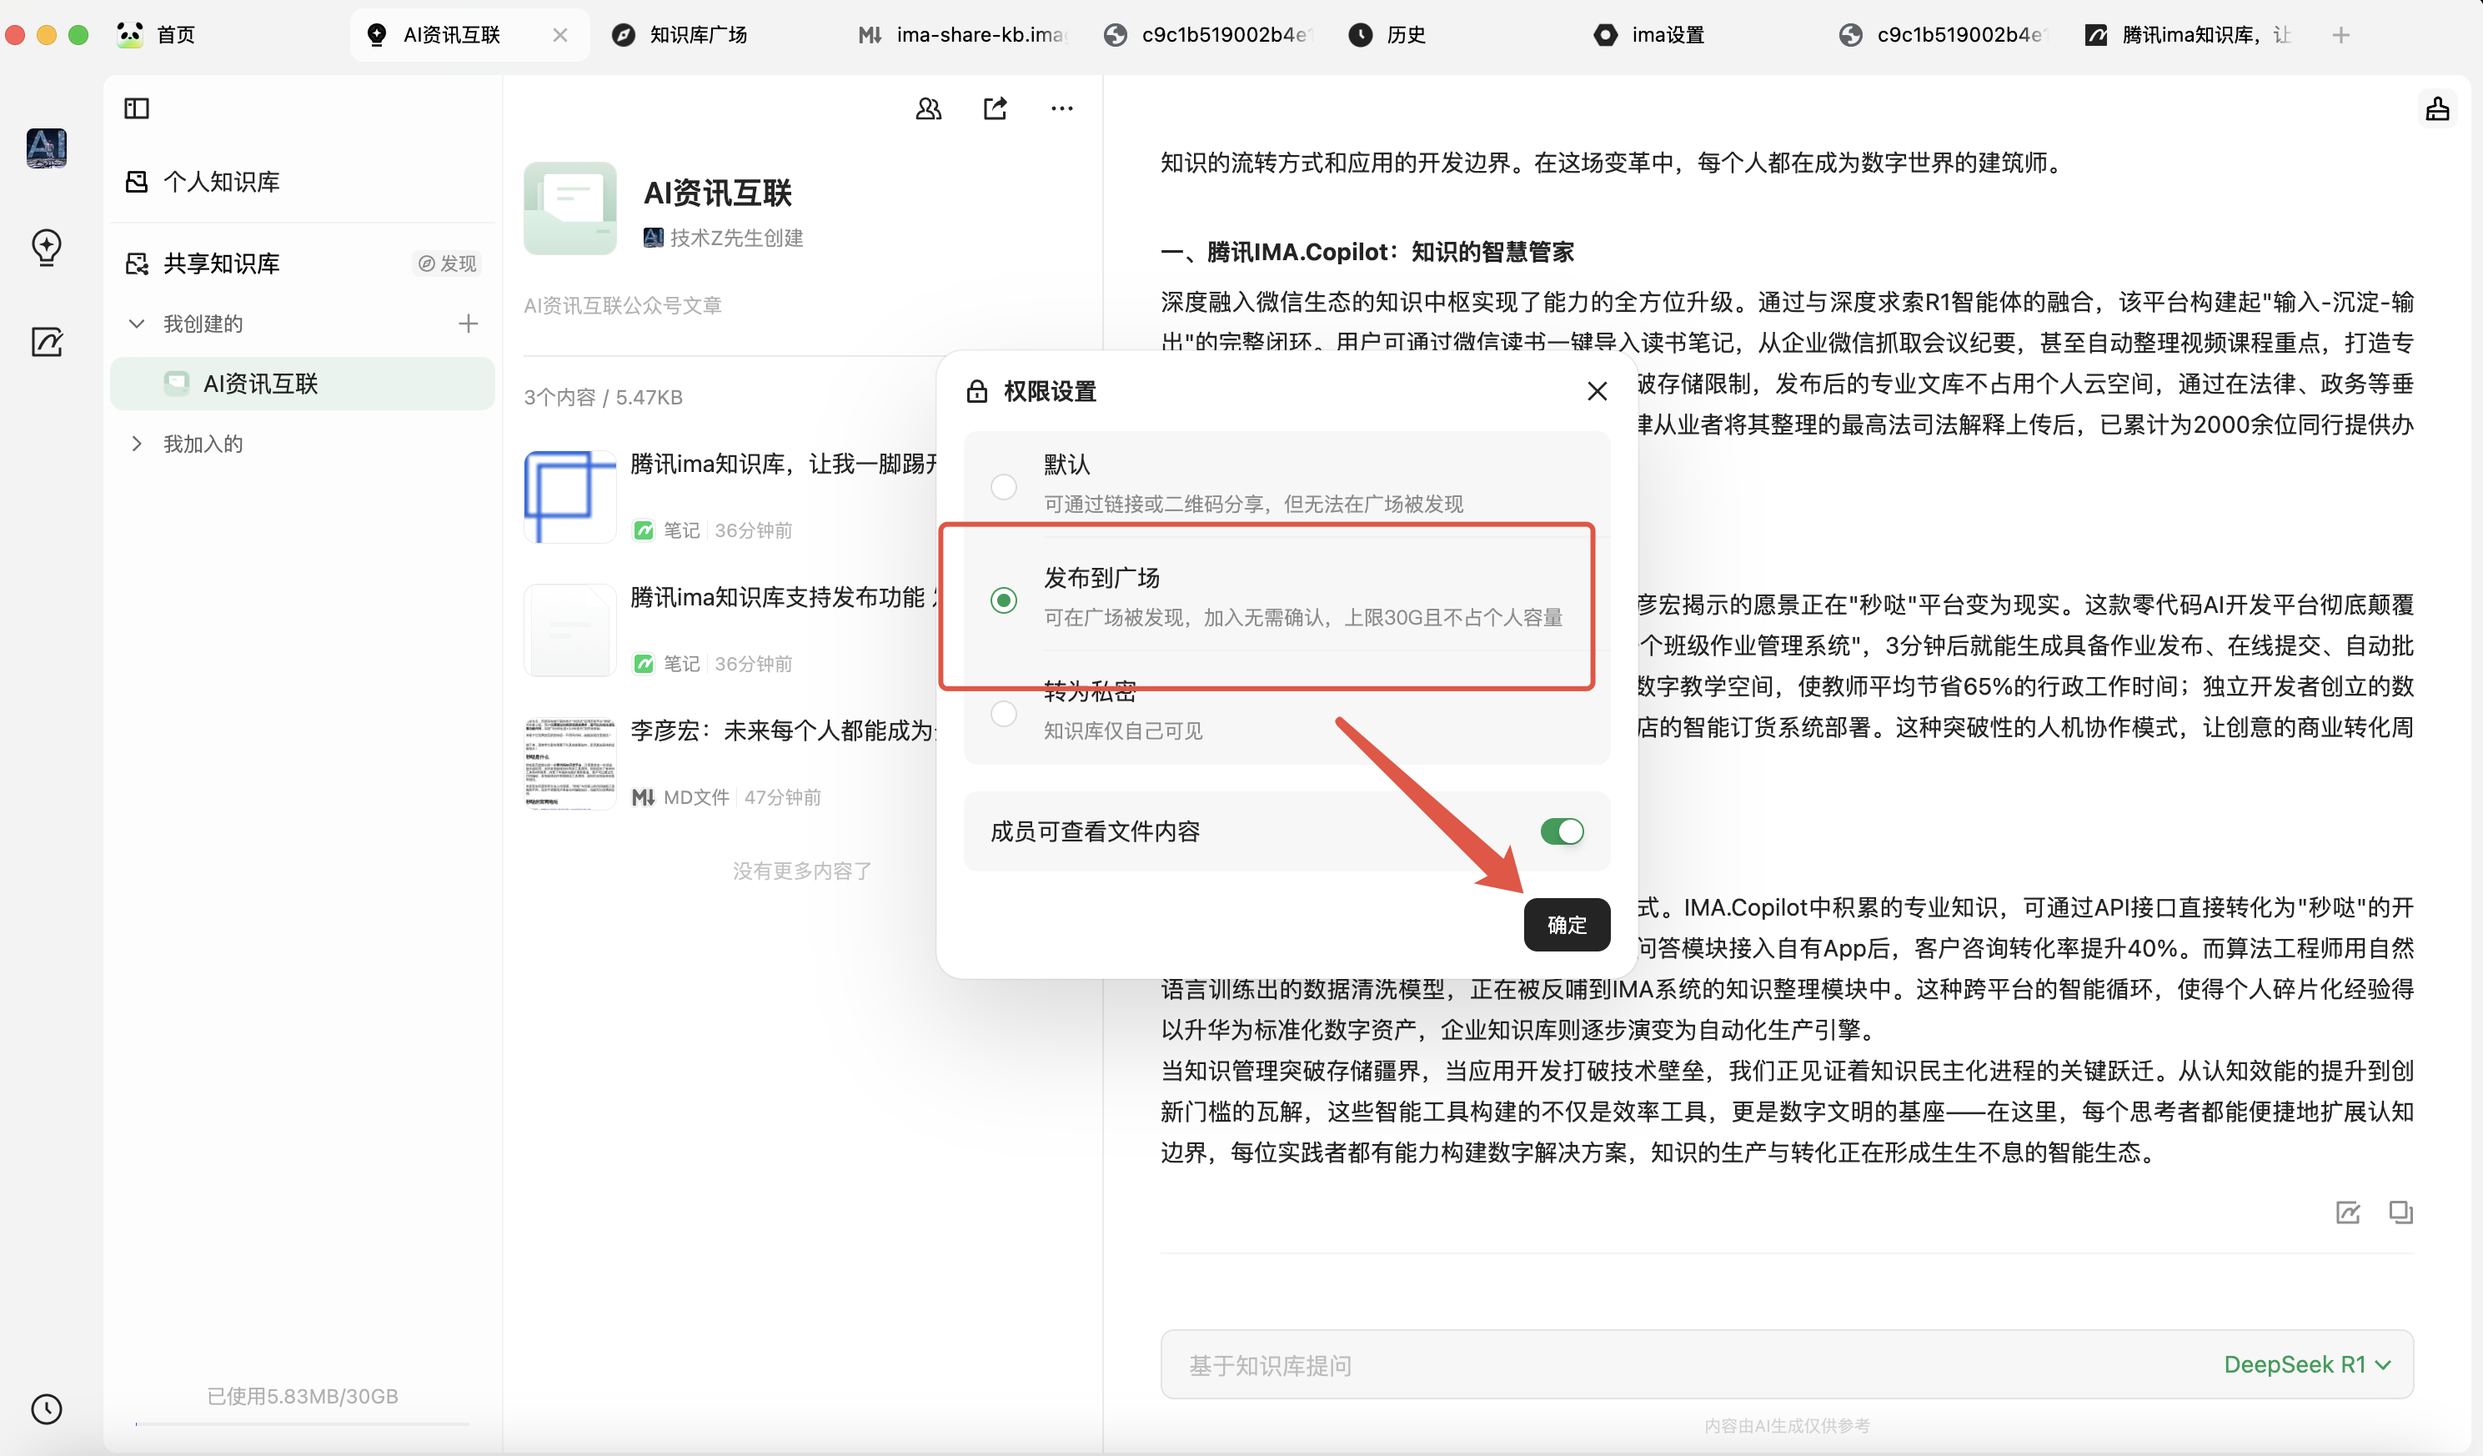
Task: Click the 已使用5.83MB/30GB storage text
Action: pyautogui.click(x=303, y=1396)
